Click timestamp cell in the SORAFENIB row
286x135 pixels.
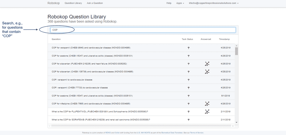tap(226, 120)
